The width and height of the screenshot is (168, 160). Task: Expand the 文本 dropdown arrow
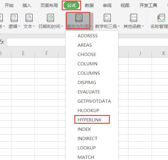(34, 26)
